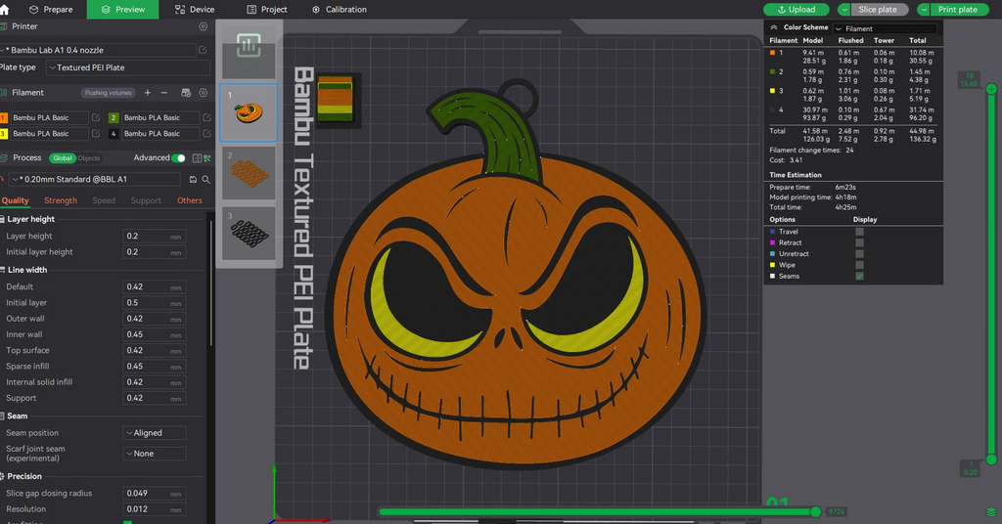Enable Wipe display checkbox
Screen dimensions: 1002x524
coord(859,265)
